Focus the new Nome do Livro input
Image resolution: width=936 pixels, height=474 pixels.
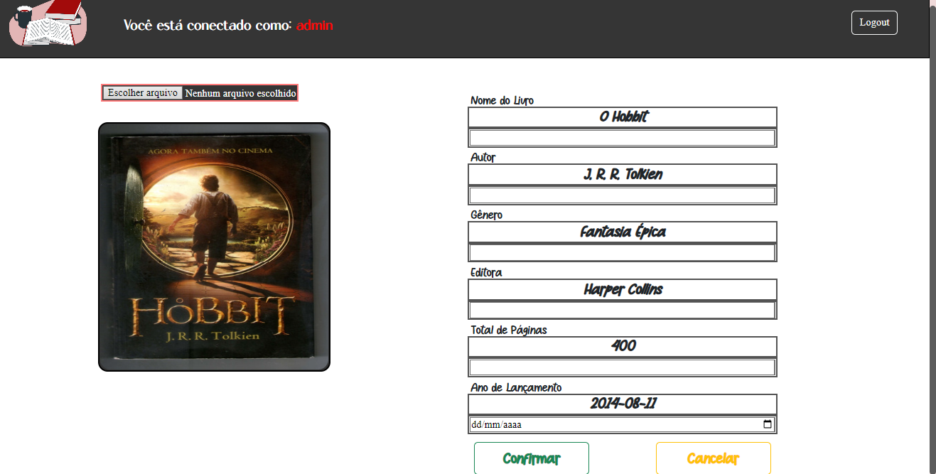click(623, 138)
